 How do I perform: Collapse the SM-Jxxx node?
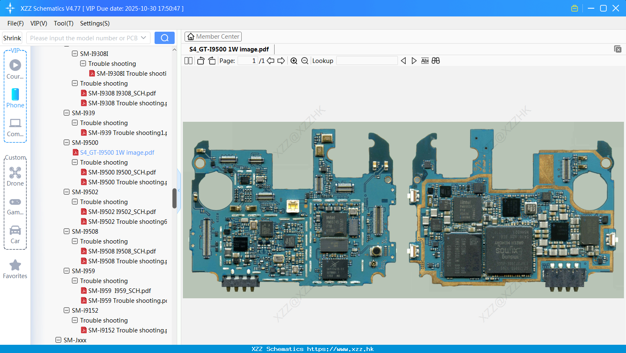(58, 340)
